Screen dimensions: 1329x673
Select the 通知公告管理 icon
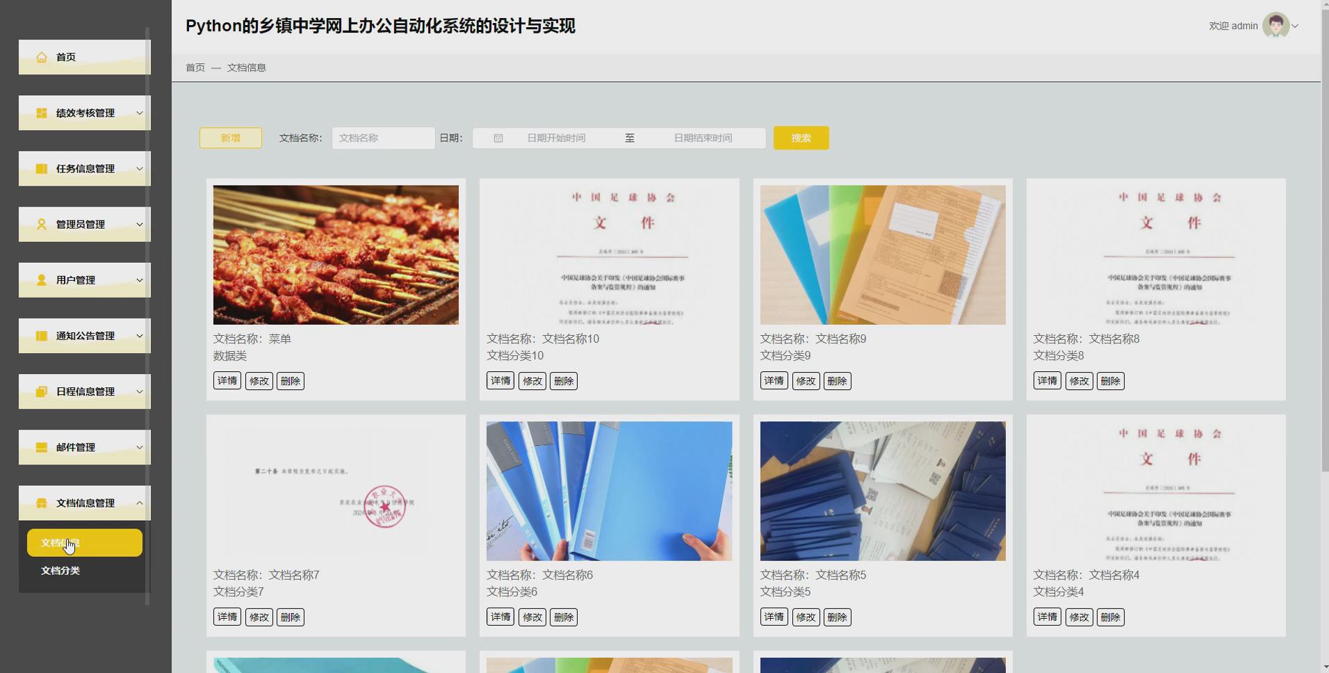click(41, 336)
